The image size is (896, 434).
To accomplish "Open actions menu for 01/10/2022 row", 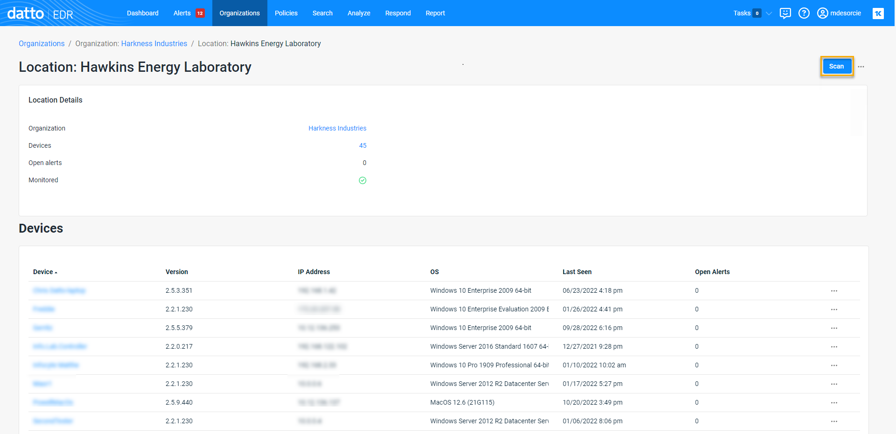I will coord(834,365).
